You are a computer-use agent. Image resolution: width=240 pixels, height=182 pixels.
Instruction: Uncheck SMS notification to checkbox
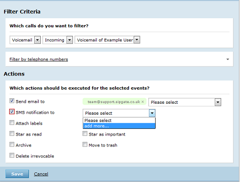point(12,112)
